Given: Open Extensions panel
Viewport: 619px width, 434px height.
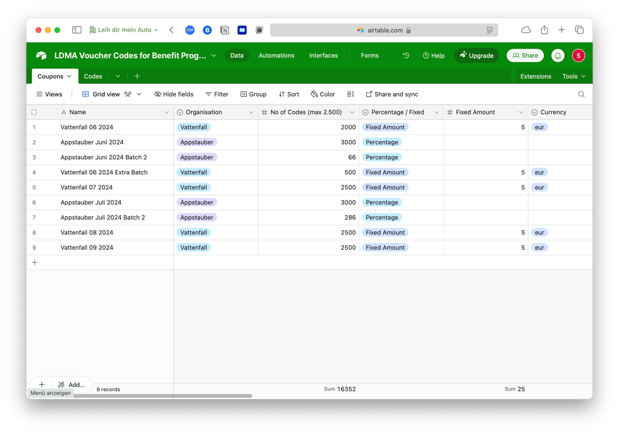Looking at the screenshot, I should (535, 76).
